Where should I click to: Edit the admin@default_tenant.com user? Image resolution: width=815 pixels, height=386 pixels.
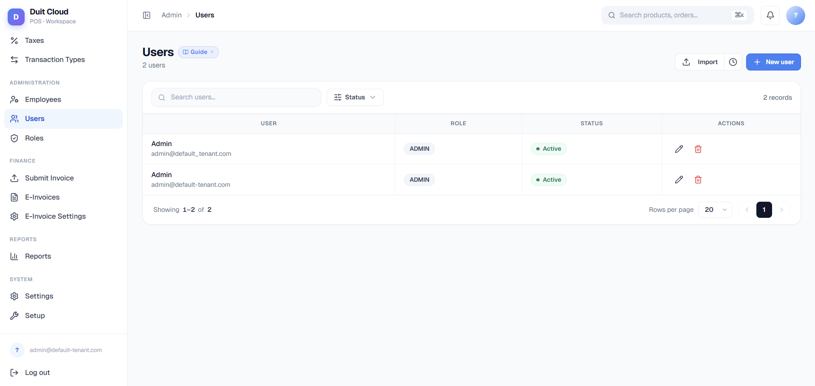click(679, 149)
